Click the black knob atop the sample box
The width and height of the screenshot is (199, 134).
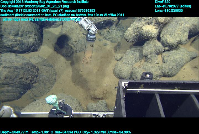[x=146, y=75]
